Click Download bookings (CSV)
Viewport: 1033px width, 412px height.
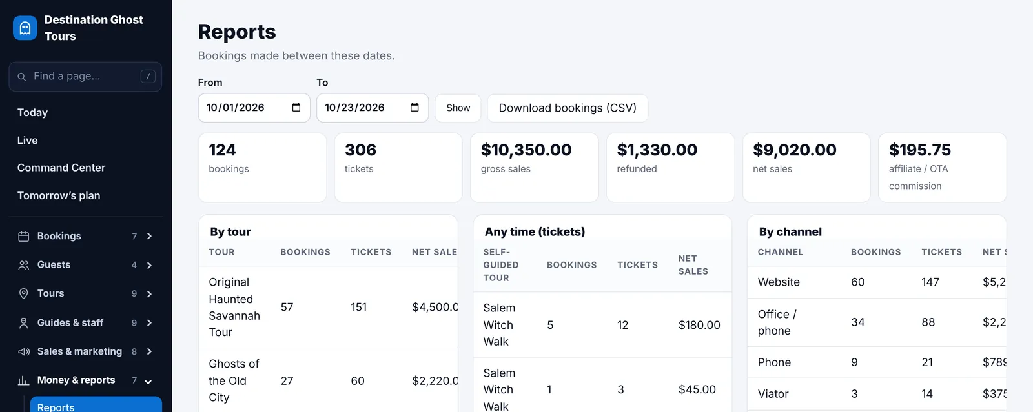(x=568, y=108)
